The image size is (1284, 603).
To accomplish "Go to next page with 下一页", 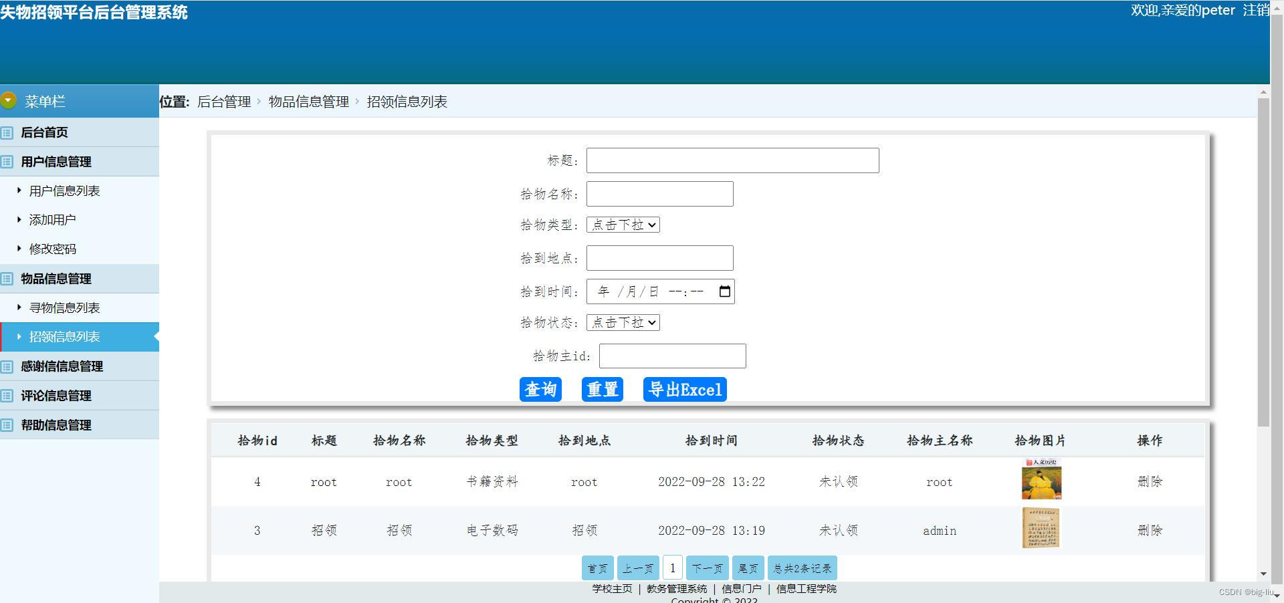I will pos(708,568).
